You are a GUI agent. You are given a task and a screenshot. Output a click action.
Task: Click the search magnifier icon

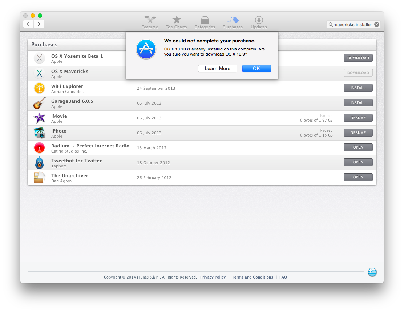[x=331, y=24]
